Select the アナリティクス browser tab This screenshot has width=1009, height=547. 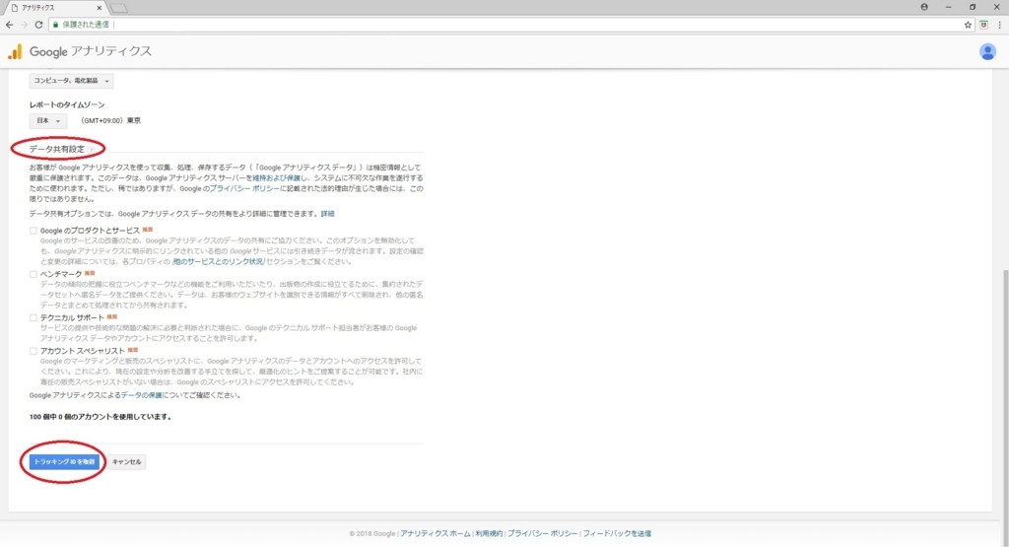pyautogui.click(x=55, y=8)
